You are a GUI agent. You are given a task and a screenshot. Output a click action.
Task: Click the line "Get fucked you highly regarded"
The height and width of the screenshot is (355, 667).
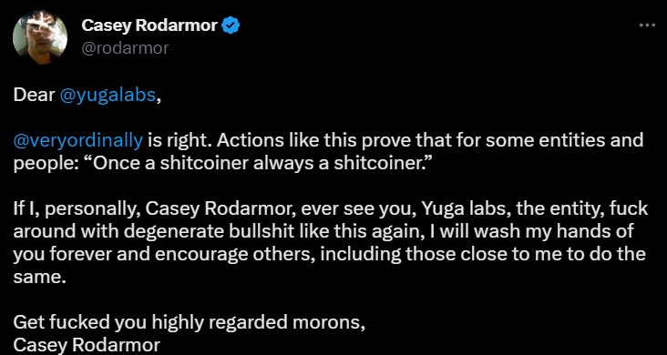[190, 323]
